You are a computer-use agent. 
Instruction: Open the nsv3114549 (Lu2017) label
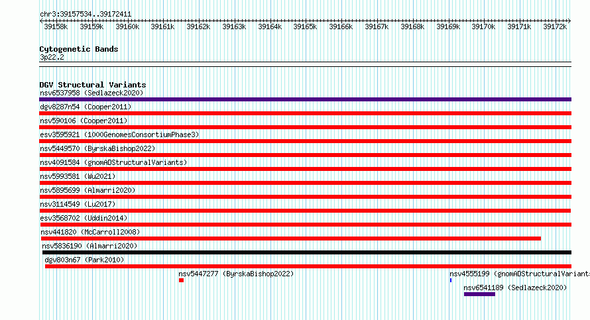point(78,204)
